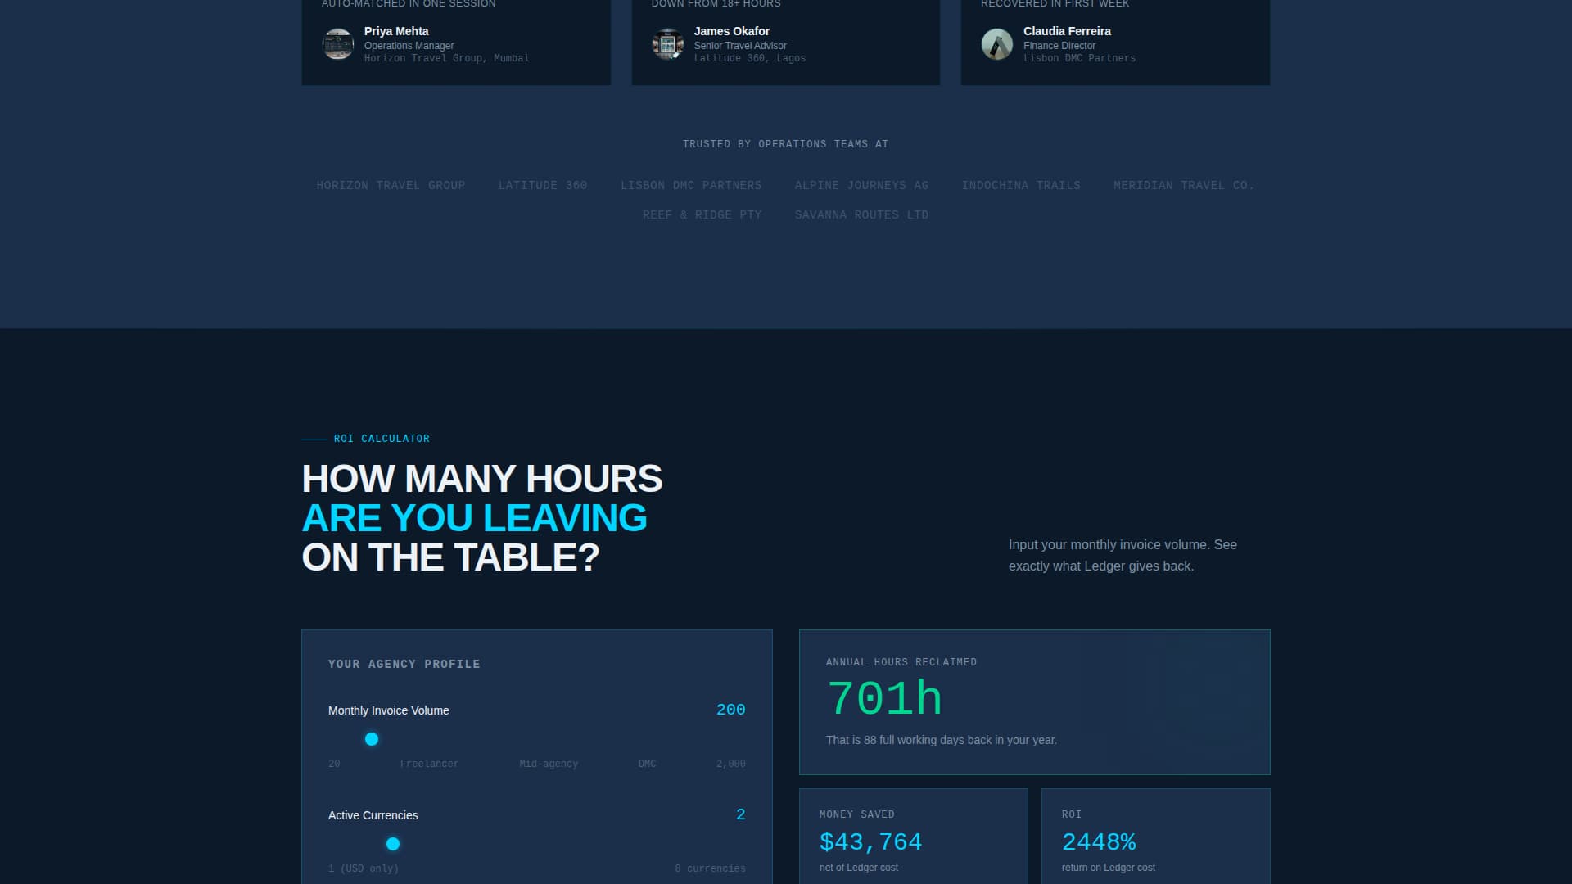The height and width of the screenshot is (884, 1572).
Task: Click the Latitude 360 logo text
Action: [543, 186]
